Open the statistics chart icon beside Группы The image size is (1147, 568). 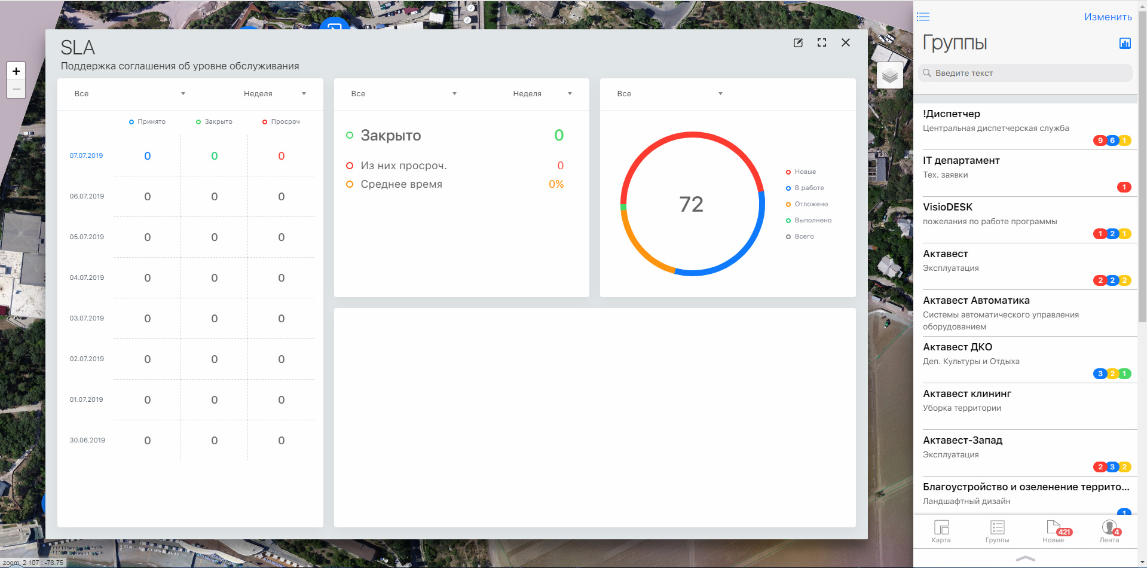pos(1125,43)
